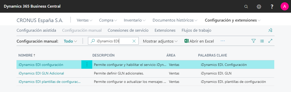
Task: Switch layout with the list view icon
Action: (262, 41)
